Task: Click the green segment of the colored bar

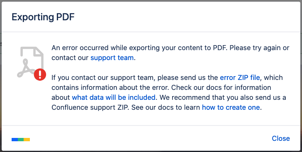Action: coord(21,140)
